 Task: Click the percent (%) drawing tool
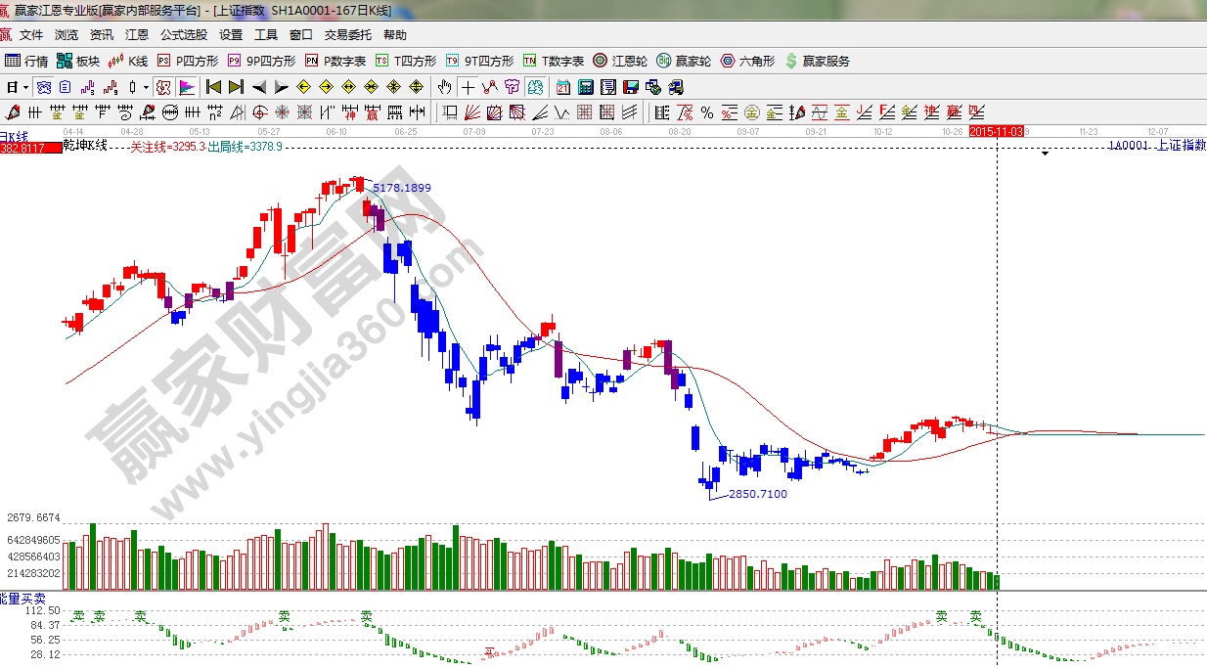[705, 111]
